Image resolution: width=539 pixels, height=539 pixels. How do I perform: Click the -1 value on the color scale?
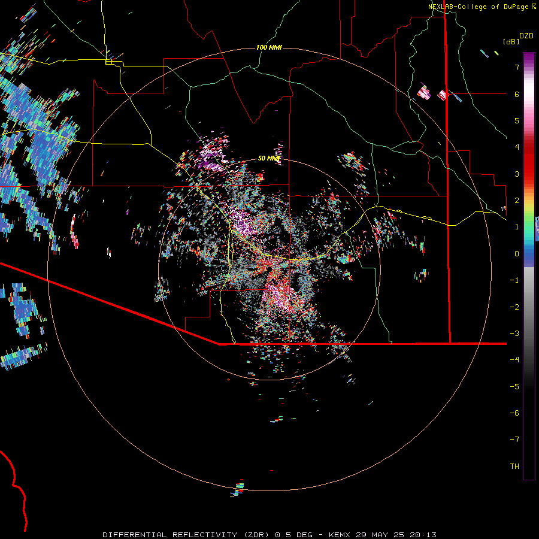[514, 280]
